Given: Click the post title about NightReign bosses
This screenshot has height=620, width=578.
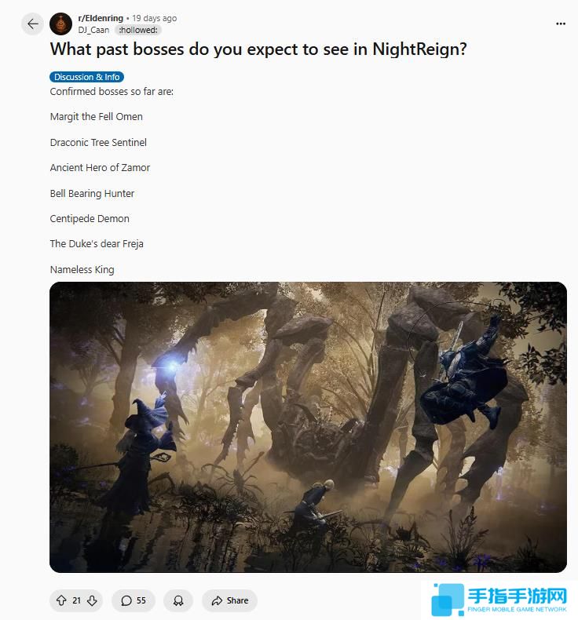Looking at the screenshot, I should tap(258, 49).
